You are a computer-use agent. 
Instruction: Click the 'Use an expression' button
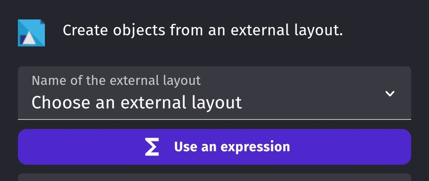[x=214, y=147]
